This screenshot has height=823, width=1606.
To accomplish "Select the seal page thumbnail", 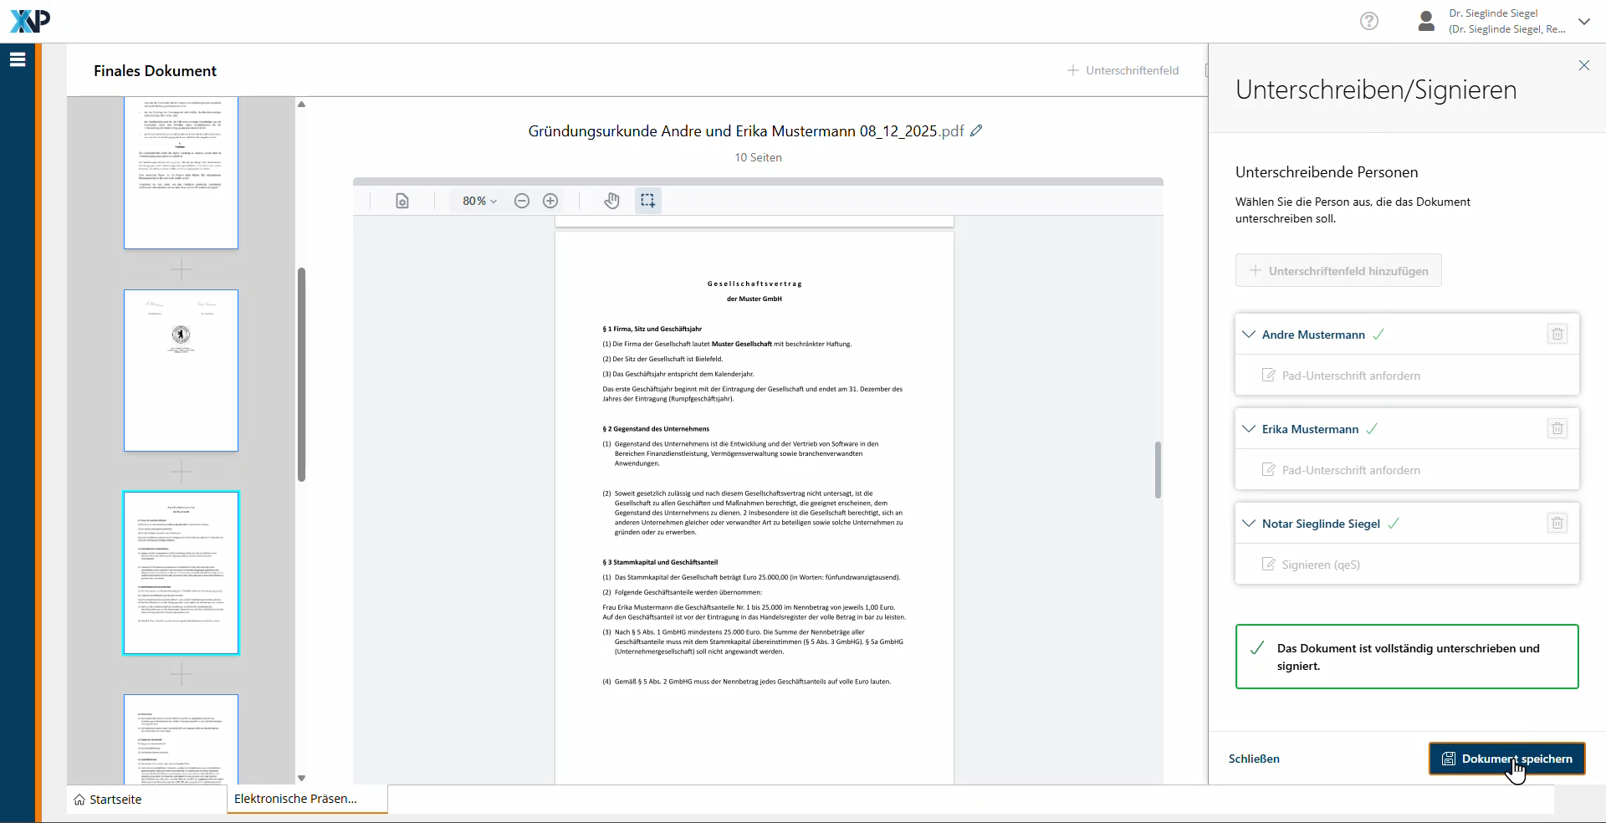I will click(181, 371).
